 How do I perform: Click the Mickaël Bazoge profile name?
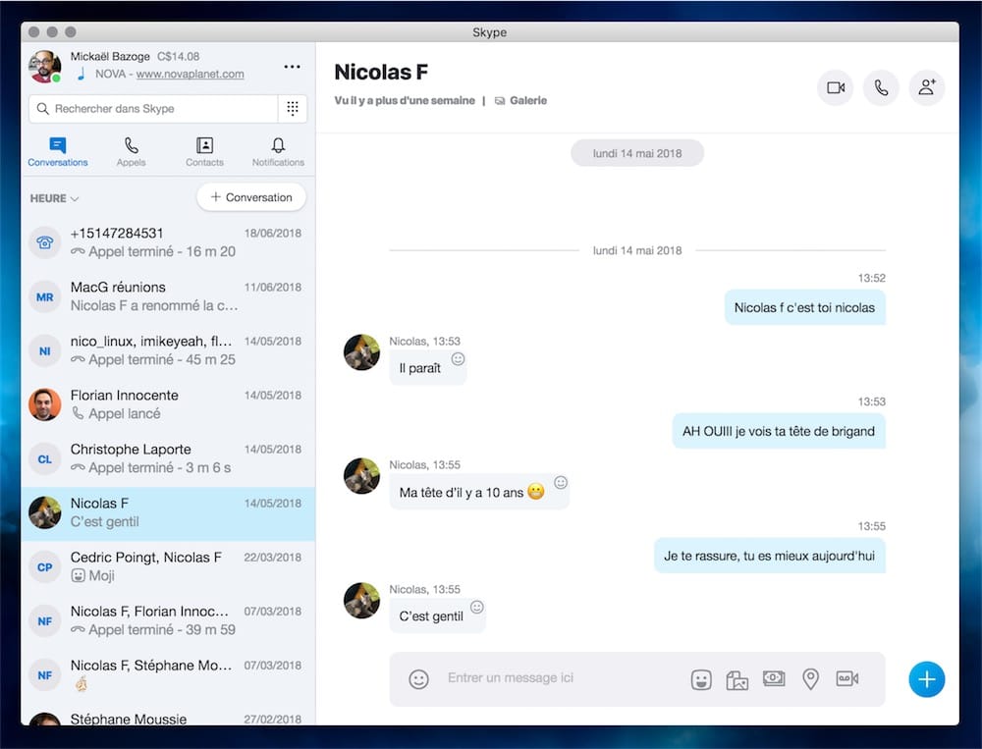click(110, 56)
